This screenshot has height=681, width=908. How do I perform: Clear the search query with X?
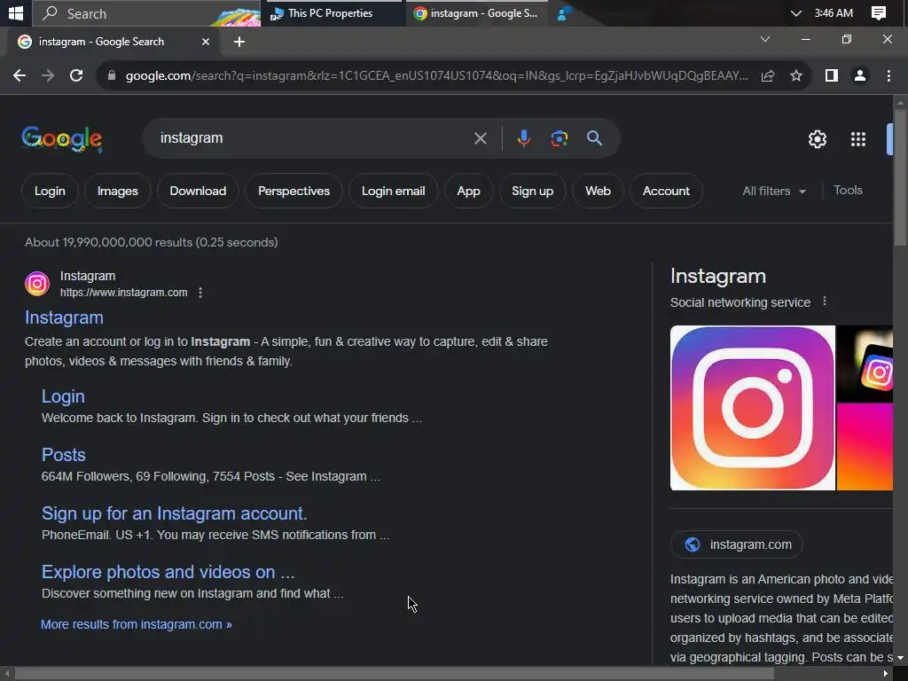(480, 138)
